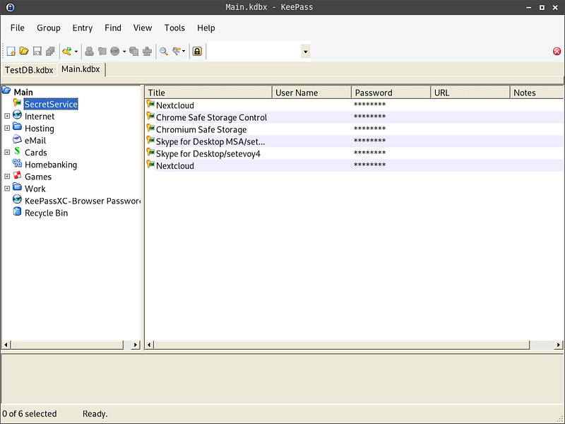
Task: Sort entries by Title column header
Action: pos(208,93)
